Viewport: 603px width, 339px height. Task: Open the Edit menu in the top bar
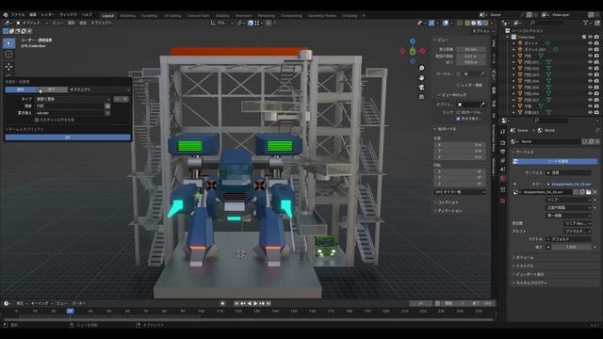click(33, 15)
